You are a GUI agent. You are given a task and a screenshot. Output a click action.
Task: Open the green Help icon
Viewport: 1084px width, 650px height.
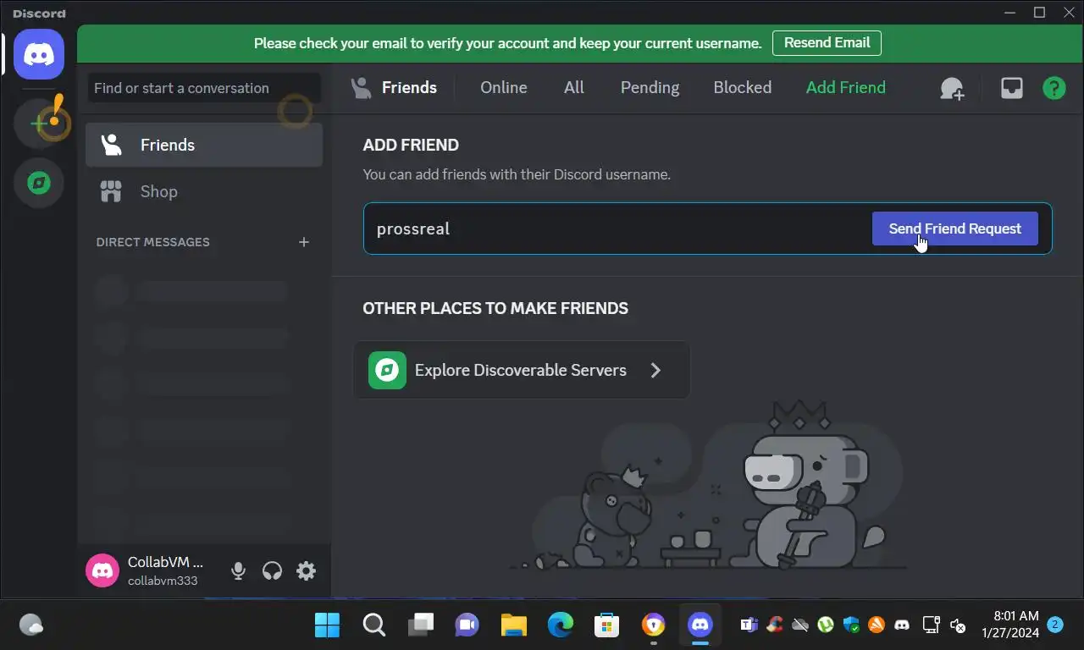point(1054,88)
